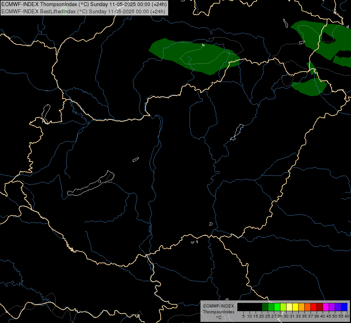351x323 pixels.
Task: Choose the bright red 37–39 legend swatch
Action: click(314, 307)
